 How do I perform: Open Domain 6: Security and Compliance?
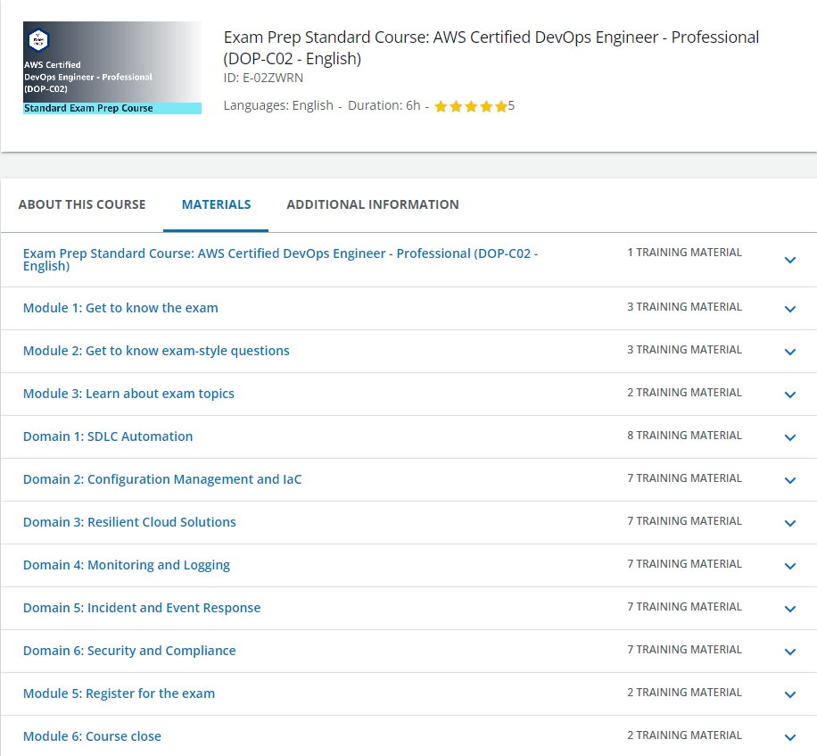coord(129,650)
